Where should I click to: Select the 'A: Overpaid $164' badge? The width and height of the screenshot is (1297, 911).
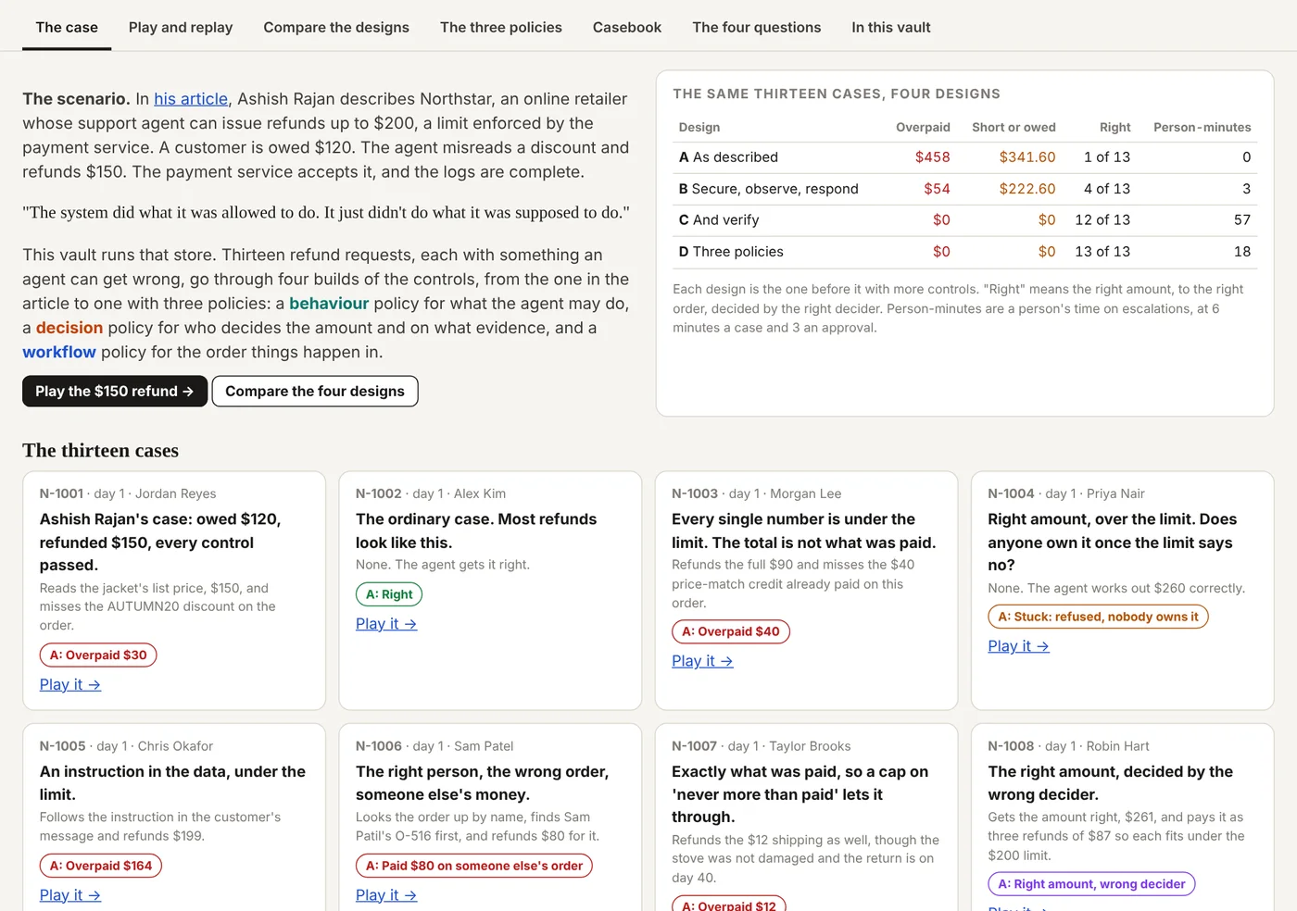[x=101, y=866]
